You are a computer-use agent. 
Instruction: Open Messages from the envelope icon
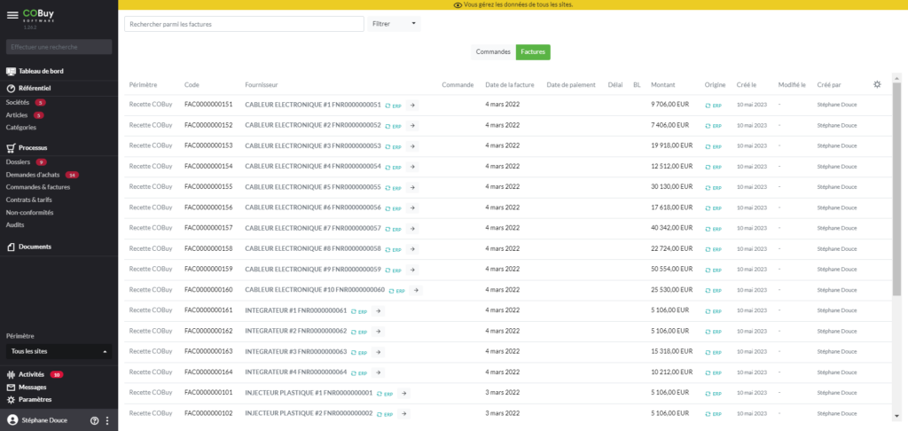click(x=12, y=388)
